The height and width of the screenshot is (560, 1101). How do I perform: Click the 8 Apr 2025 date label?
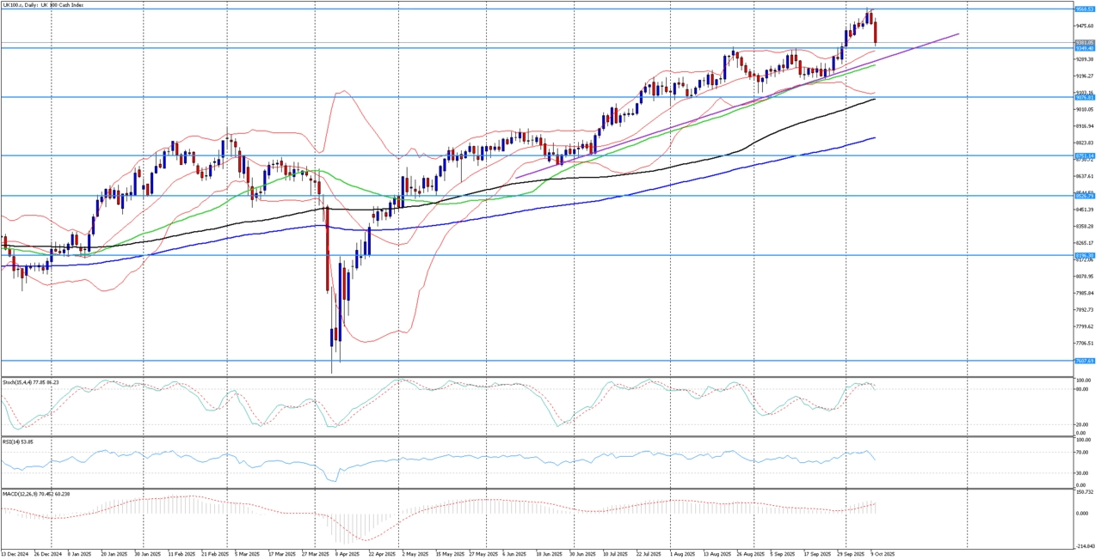pos(347,555)
